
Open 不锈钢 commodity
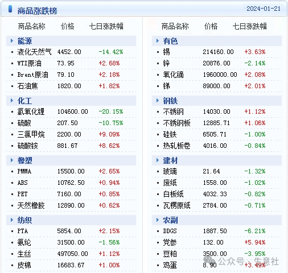(173, 111)
